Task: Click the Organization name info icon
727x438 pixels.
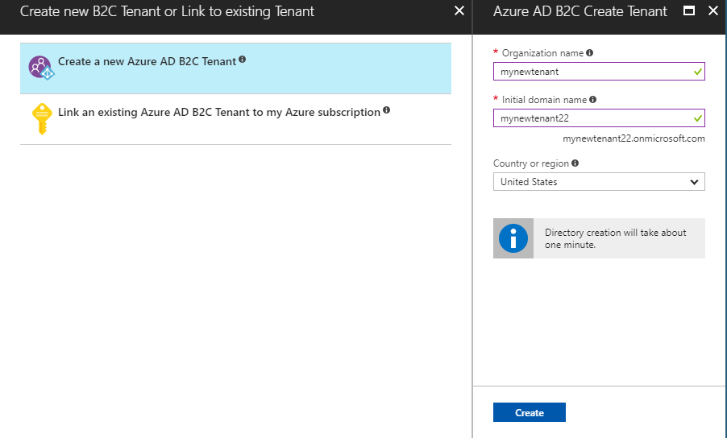Action: click(590, 53)
